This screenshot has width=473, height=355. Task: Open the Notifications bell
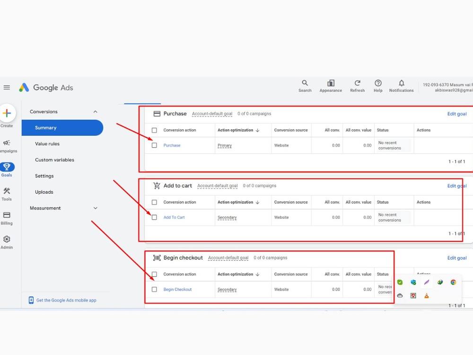pyautogui.click(x=401, y=86)
